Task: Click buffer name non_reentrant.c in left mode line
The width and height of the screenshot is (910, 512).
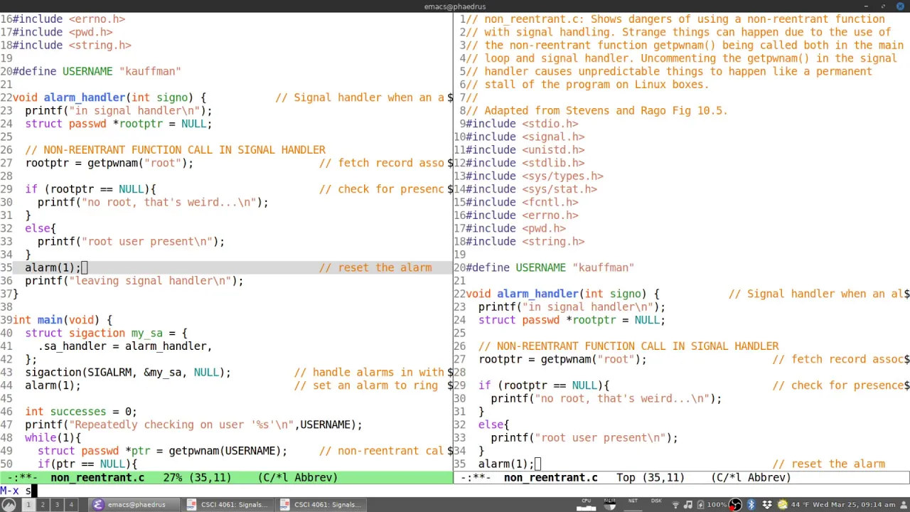Action: 97,478
